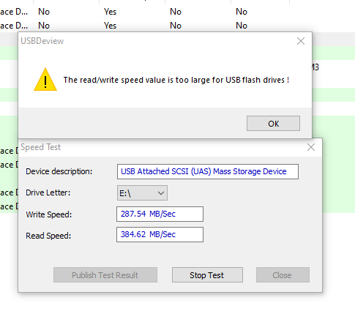Click the yellow warning triangle icon
Image resolution: width=355 pixels, height=314 pixels.
click(45, 80)
